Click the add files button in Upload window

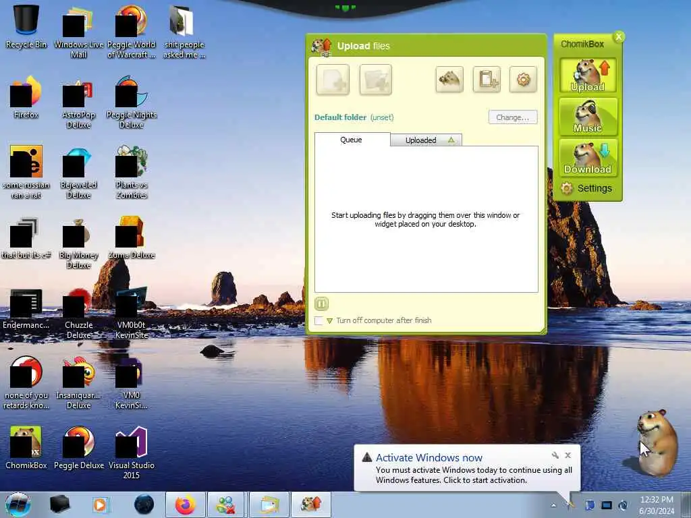pos(333,80)
